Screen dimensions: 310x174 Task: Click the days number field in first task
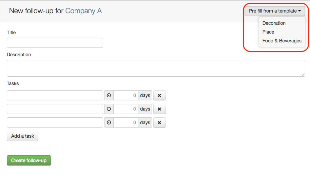tap(126, 95)
